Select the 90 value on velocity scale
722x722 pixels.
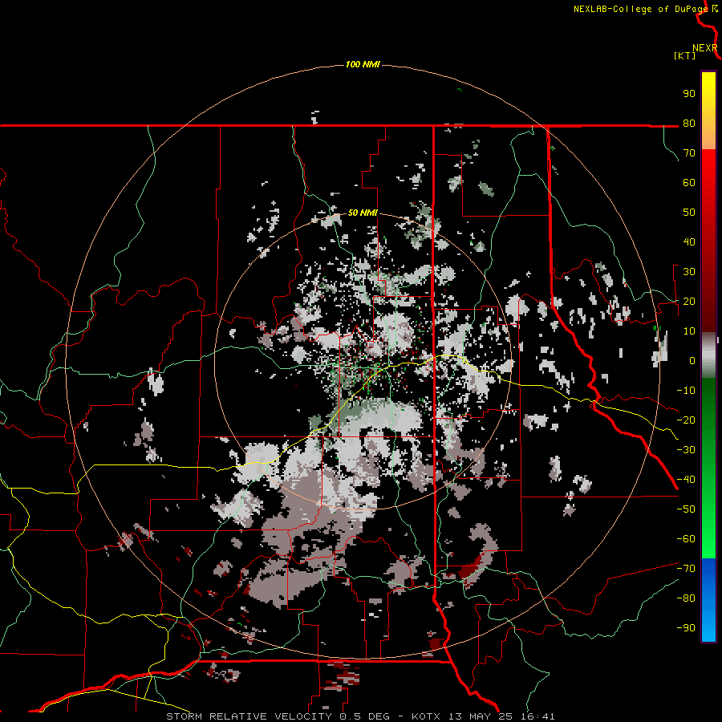(x=689, y=94)
